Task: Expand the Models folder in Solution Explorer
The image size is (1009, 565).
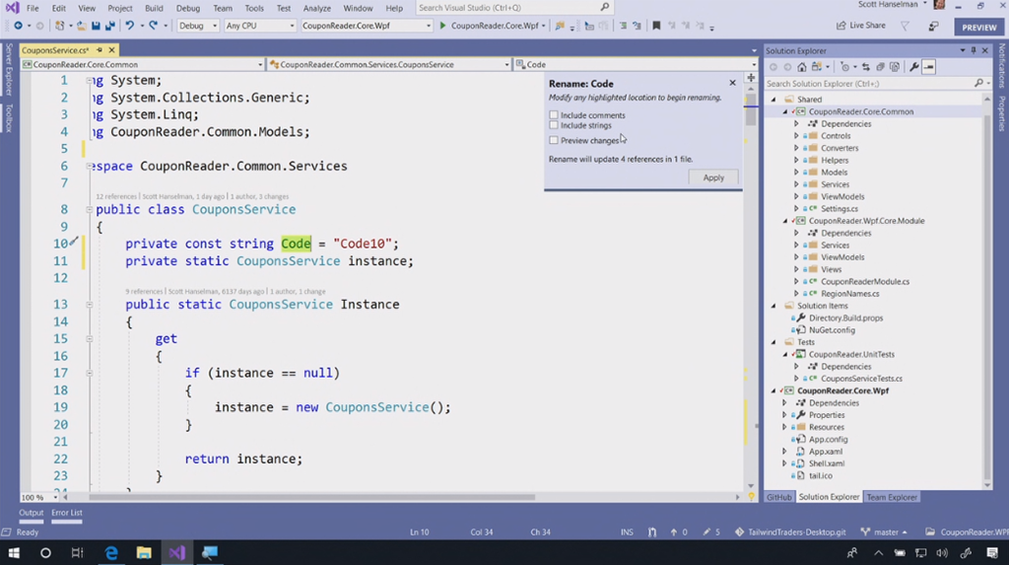Action: click(797, 173)
